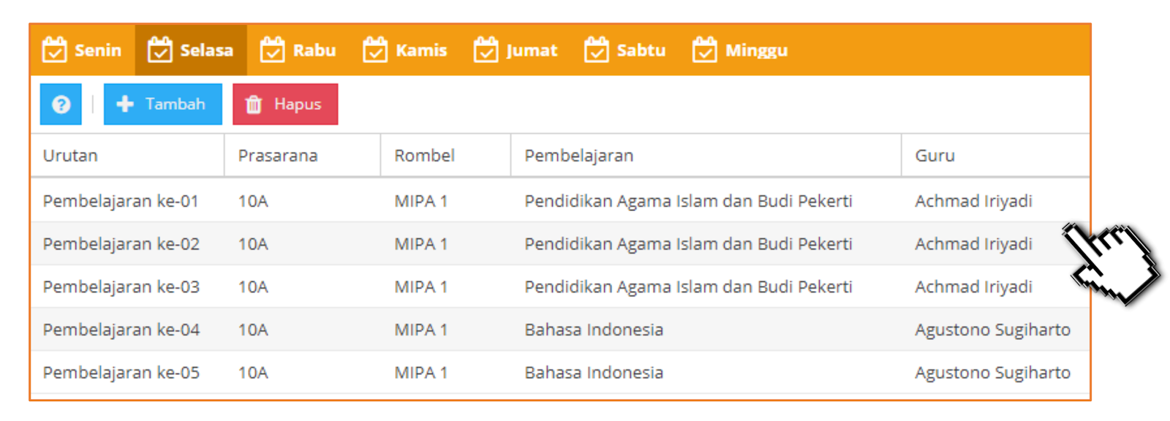The width and height of the screenshot is (1170, 421).
Task: Add a schedule with the Tambah button
Action: point(162,105)
